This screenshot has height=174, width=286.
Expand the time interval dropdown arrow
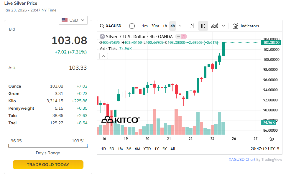pyautogui.click(x=180, y=26)
